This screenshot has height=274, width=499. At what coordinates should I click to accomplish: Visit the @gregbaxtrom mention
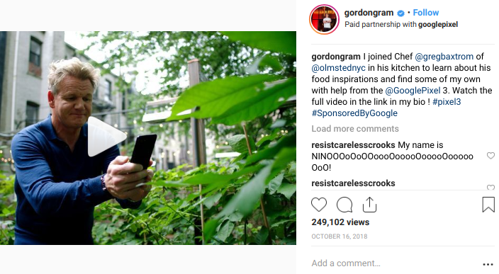tap(444, 57)
